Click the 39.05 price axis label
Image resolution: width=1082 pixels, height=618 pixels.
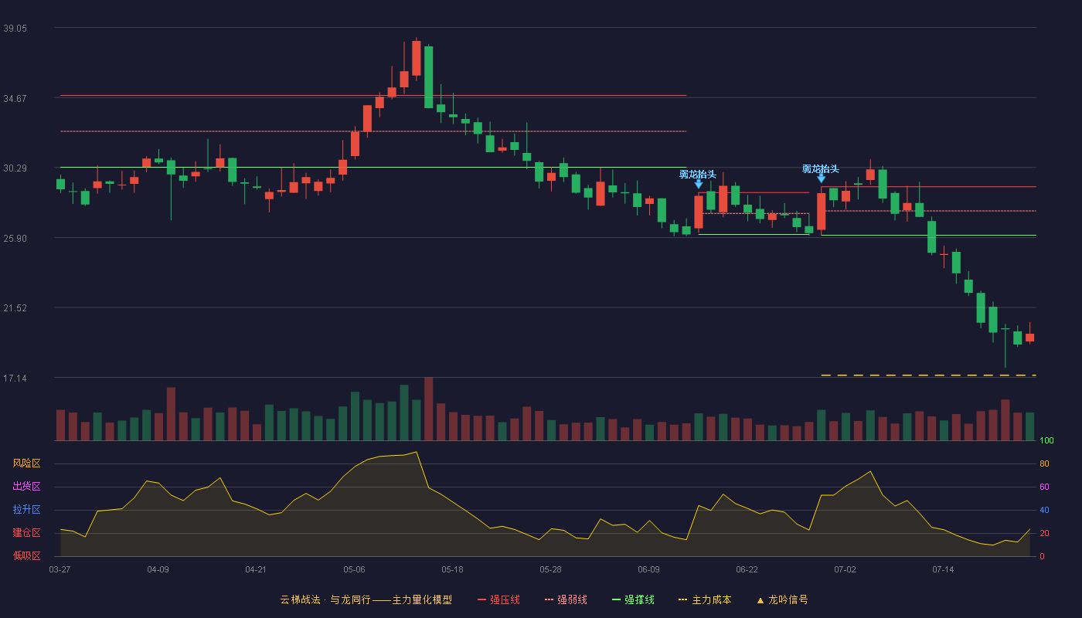coord(15,28)
